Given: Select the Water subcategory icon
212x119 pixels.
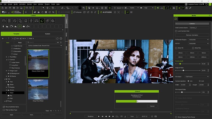Looking at the screenshot, I should [20, 26].
